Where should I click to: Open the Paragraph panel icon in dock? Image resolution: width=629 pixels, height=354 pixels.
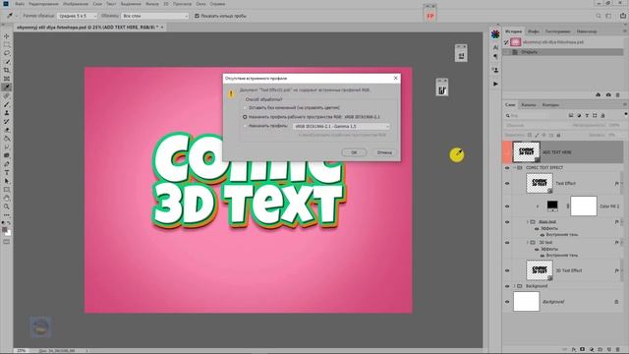[495, 57]
